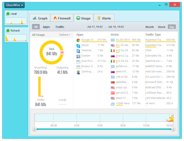
Task: Select the All usage filter
Action: pyautogui.click(x=36, y=27)
